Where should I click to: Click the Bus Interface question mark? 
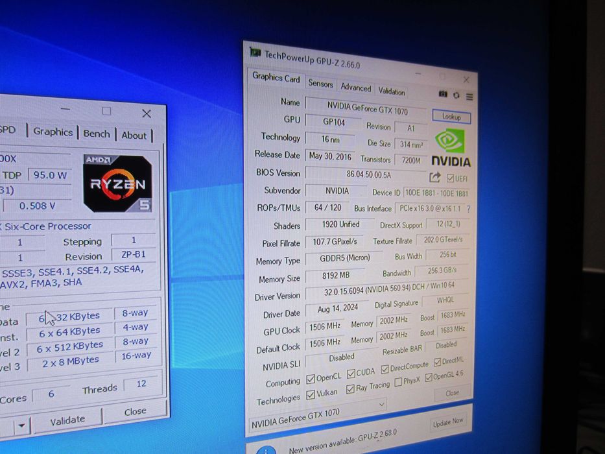(468, 209)
